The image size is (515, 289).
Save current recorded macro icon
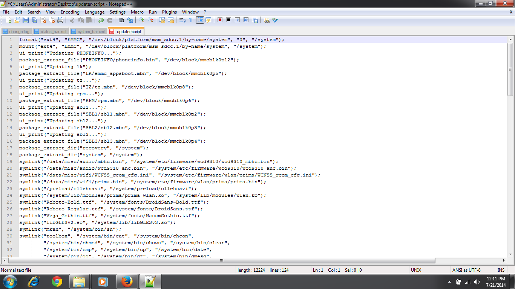[x=254, y=20]
